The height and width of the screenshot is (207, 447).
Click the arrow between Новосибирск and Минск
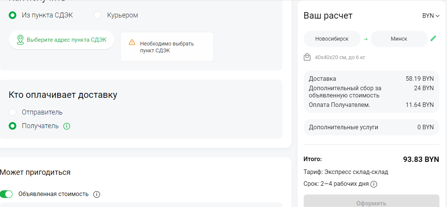coord(366,39)
